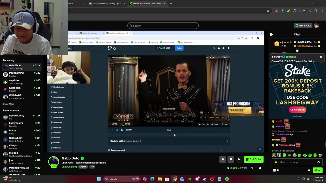This screenshot has height=183, width=326.
Task: Show hidden system tray icons
Action: click(x=293, y=179)
